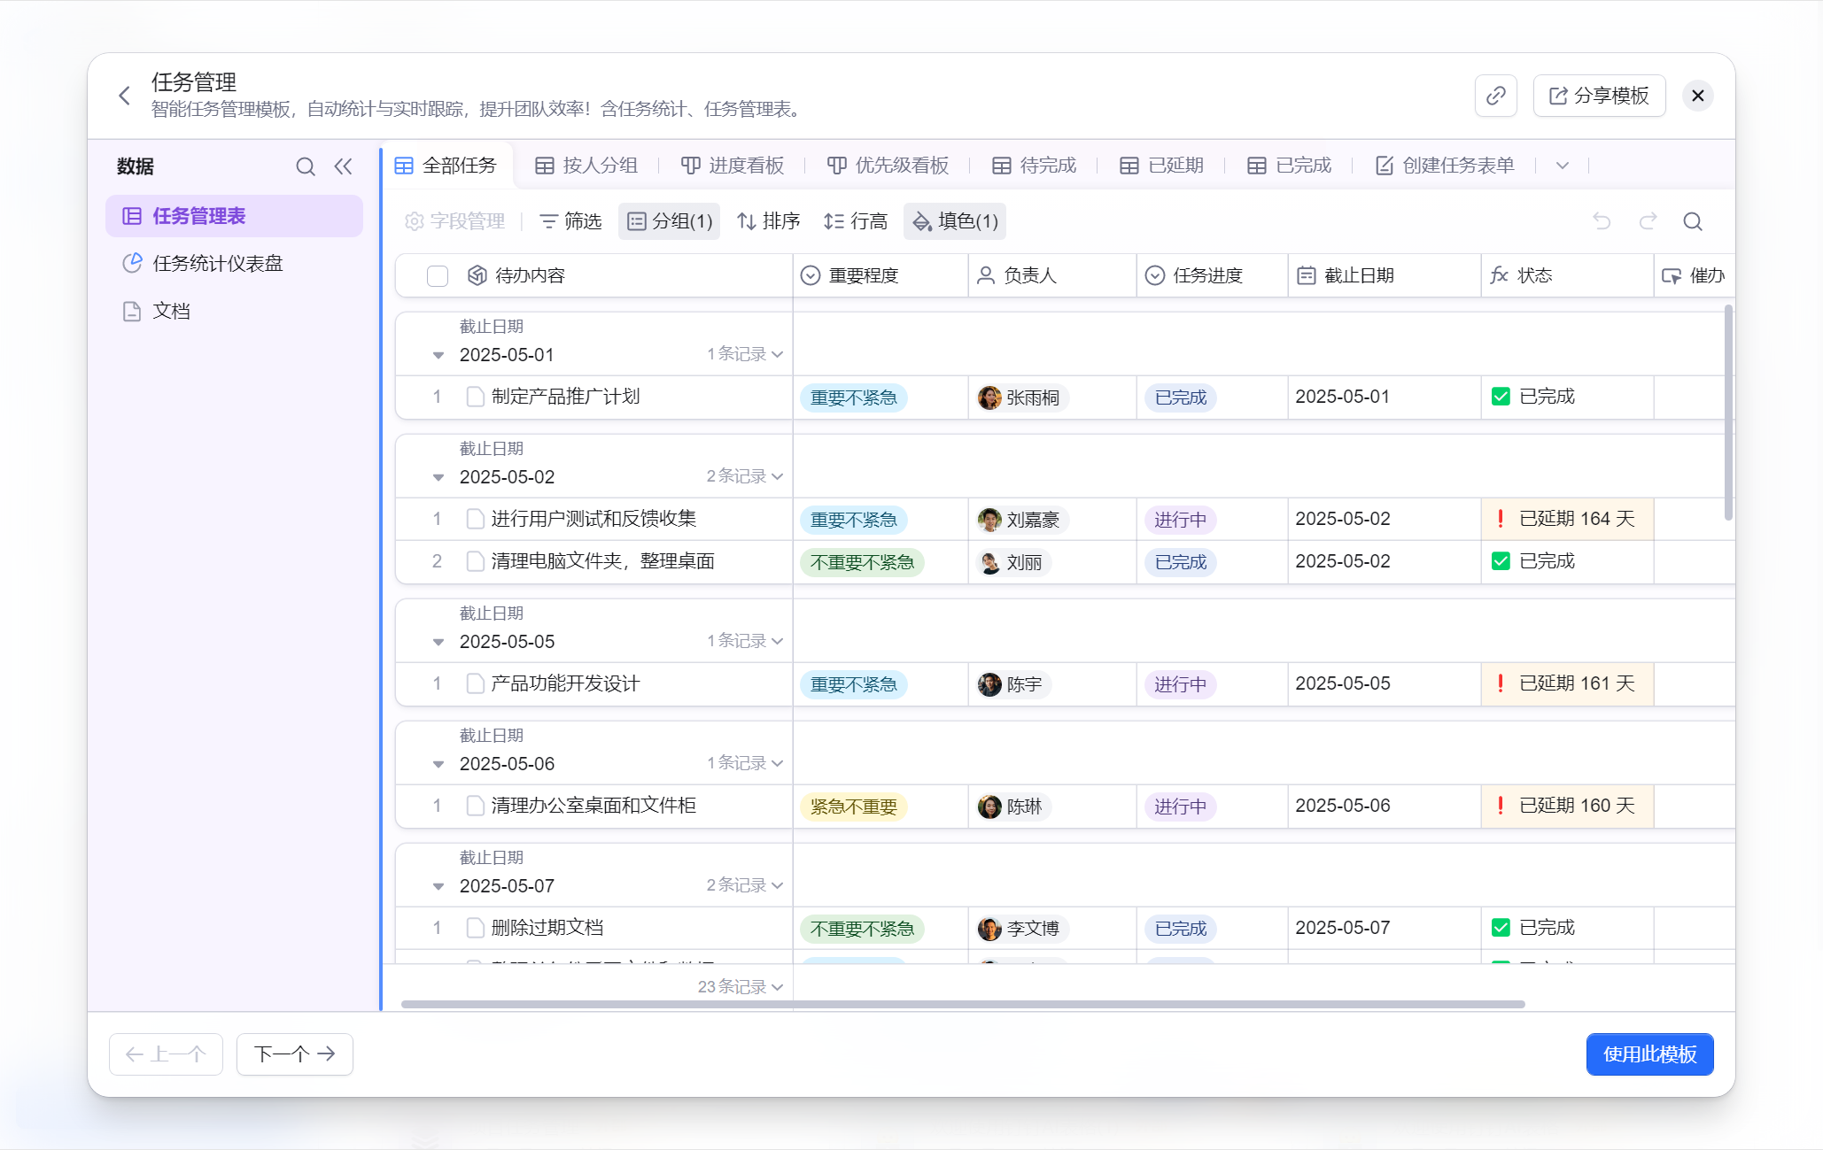The width and height of the screenshot is (1823, 1150).
Task: Click the undo arrow icon
Action: [1602, 221]
